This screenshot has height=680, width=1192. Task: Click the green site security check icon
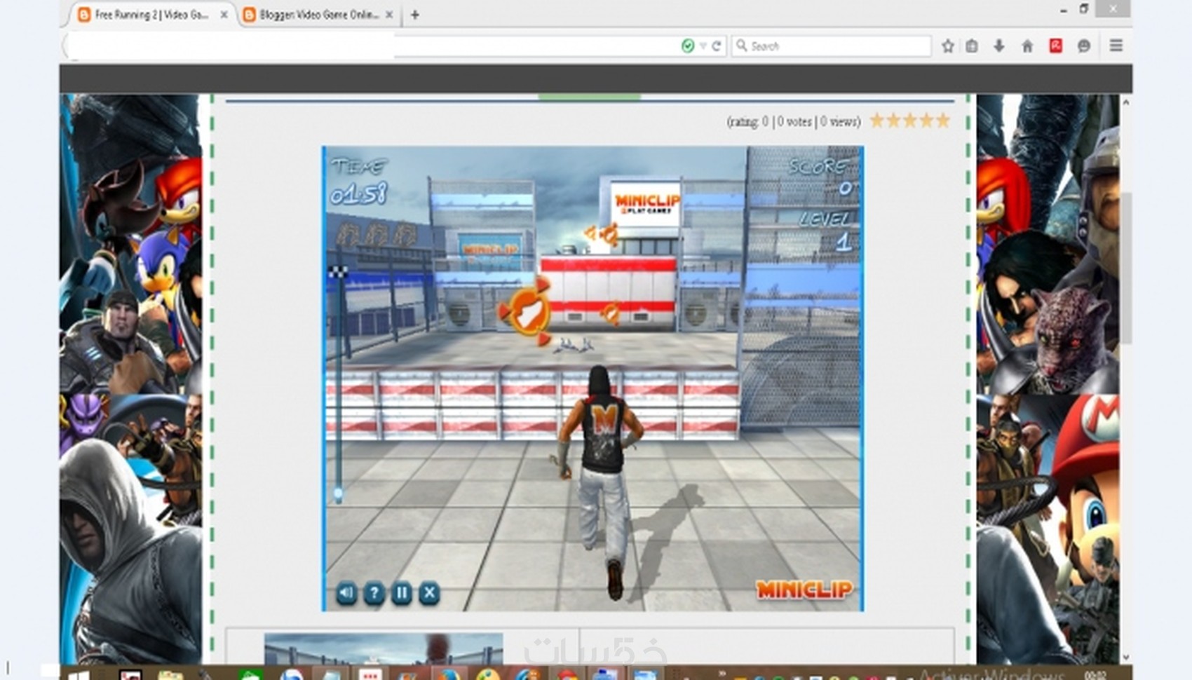click(x=688, y=46)
